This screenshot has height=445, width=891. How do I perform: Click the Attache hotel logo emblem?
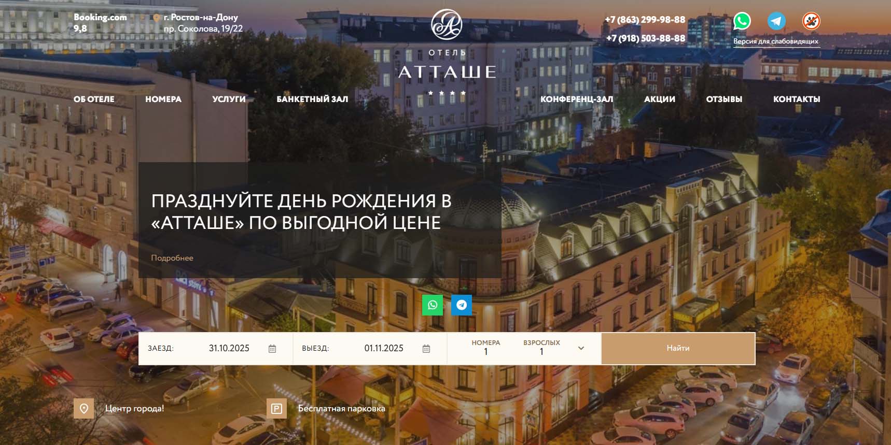tap(447, 24)
